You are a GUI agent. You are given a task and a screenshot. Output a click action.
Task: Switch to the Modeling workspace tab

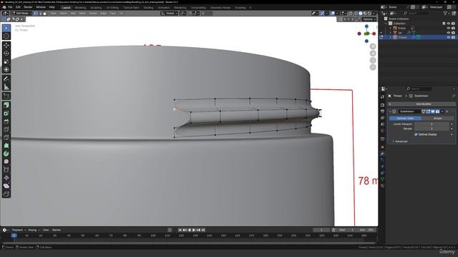(80, 8)
